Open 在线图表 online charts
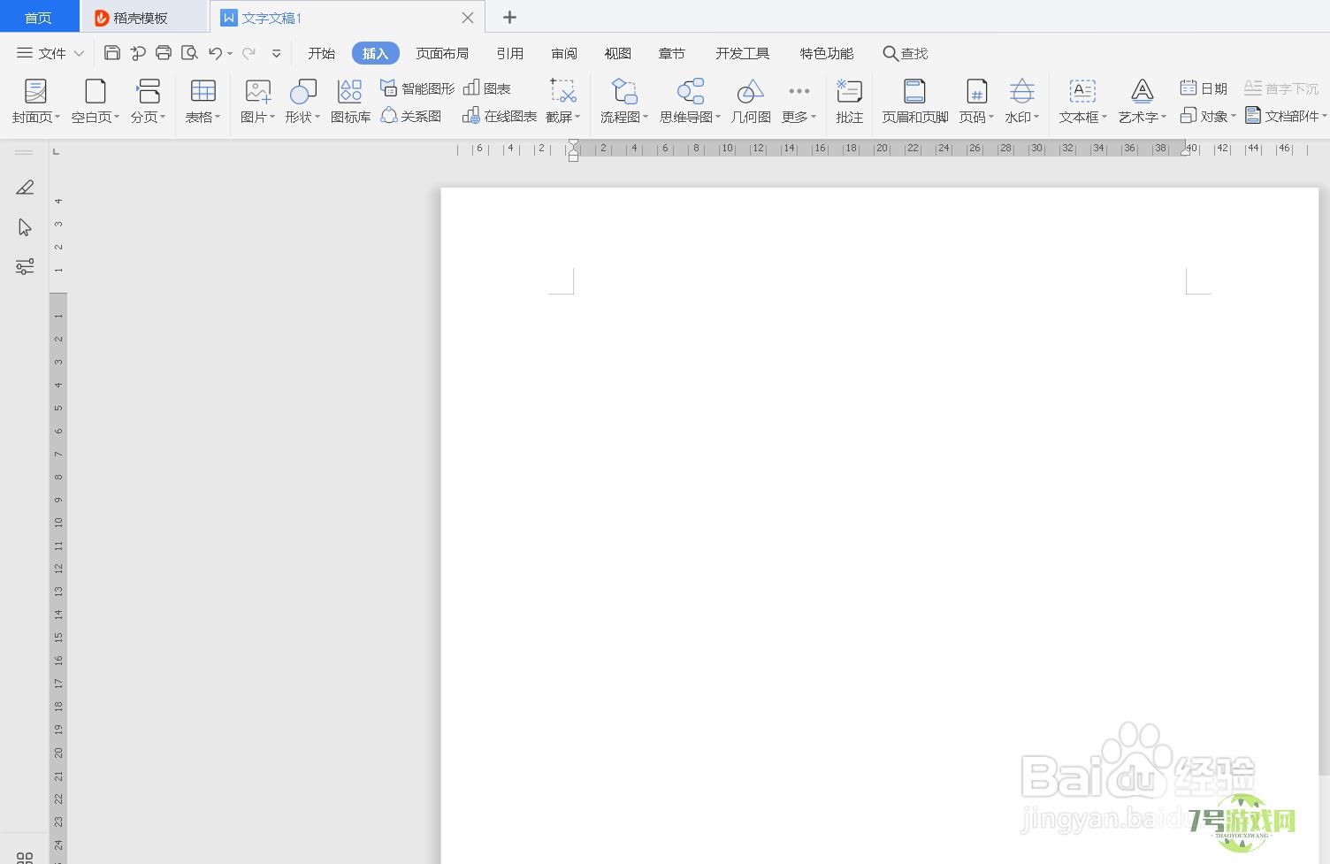The height and width of the screenshot is (864, 1330). click(x=500, y=116)
